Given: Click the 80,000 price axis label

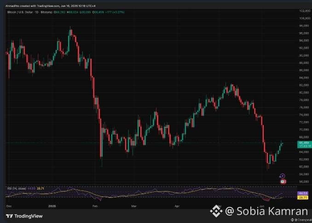Looking at the screenshot, I should tap(303, 92).
